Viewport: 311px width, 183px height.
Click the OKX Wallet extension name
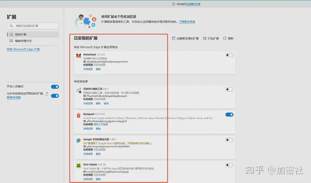(x=90, y=164)
